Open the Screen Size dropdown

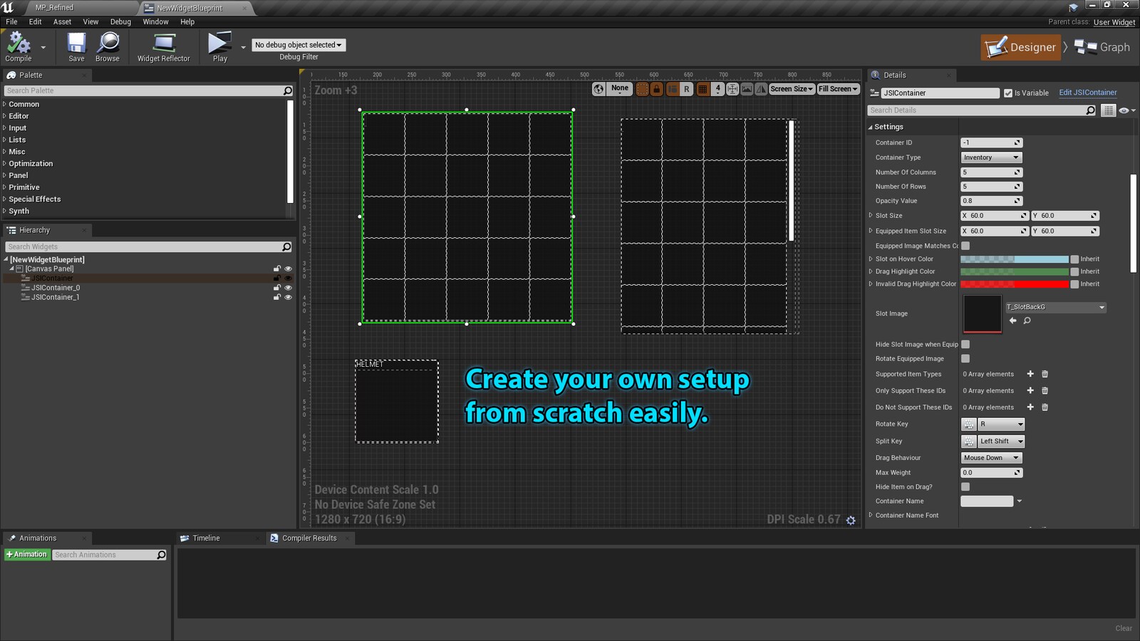(791, 89)
